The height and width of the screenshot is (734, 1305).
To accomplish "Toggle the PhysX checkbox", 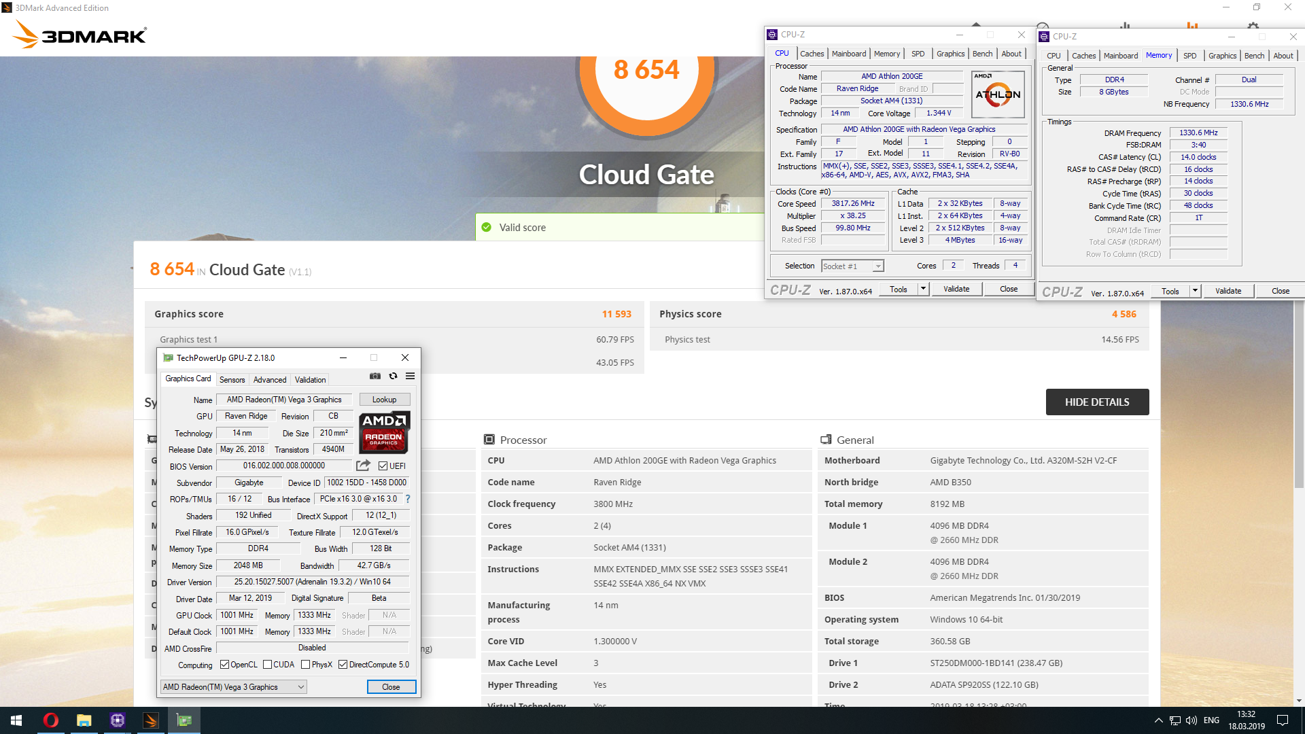I will [306, 665].
